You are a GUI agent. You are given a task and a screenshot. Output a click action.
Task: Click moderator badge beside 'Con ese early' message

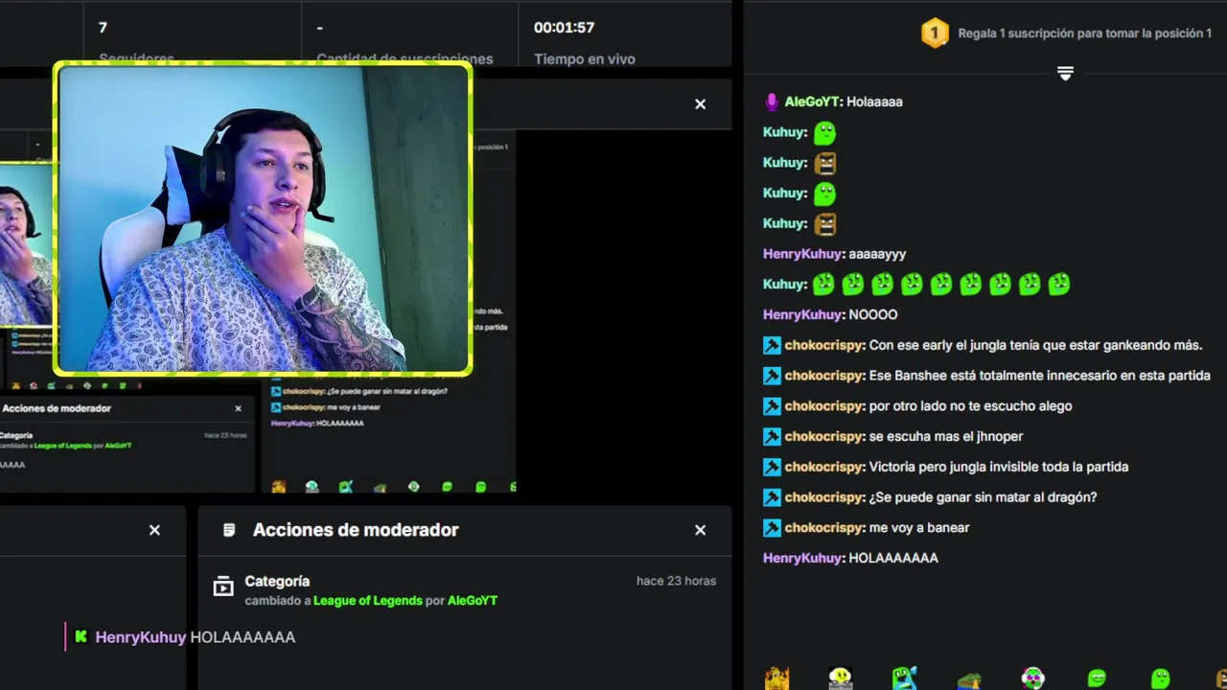click(772, 345)
